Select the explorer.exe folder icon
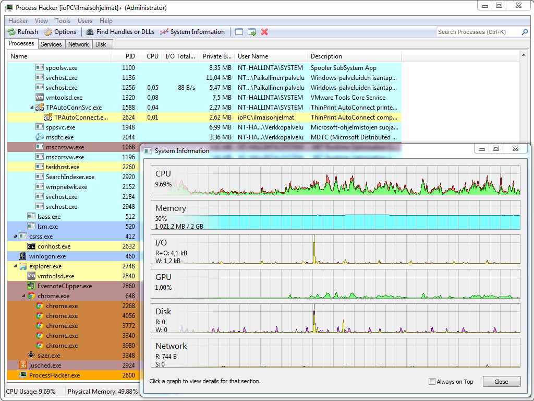The height and width of the screenshot is (401, 534). pos(23,266)
